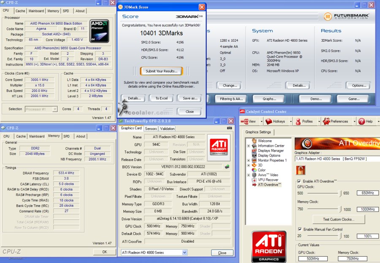Viewport: 380px width, 263px height.
Task: Click the GPU-Z screenshot camera icon
Action: click(229, 128)
